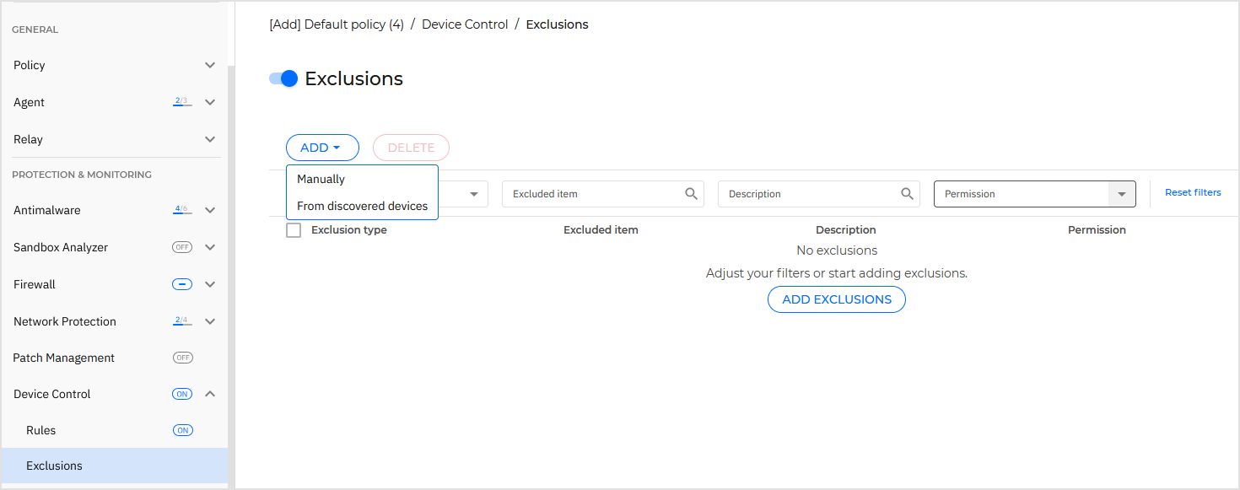1240x490 pixels.
Task: Click the Sandbox Analyzer OFF indicator
Action: coord(181,246)
